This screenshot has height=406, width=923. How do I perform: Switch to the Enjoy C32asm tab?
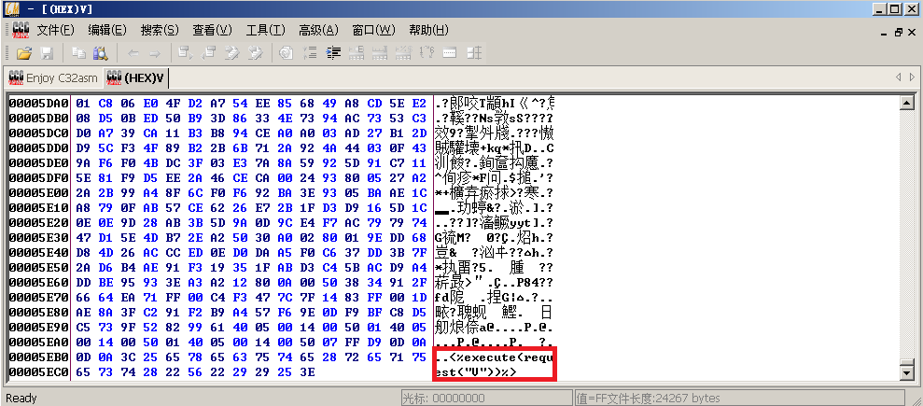tap(52, 78)
